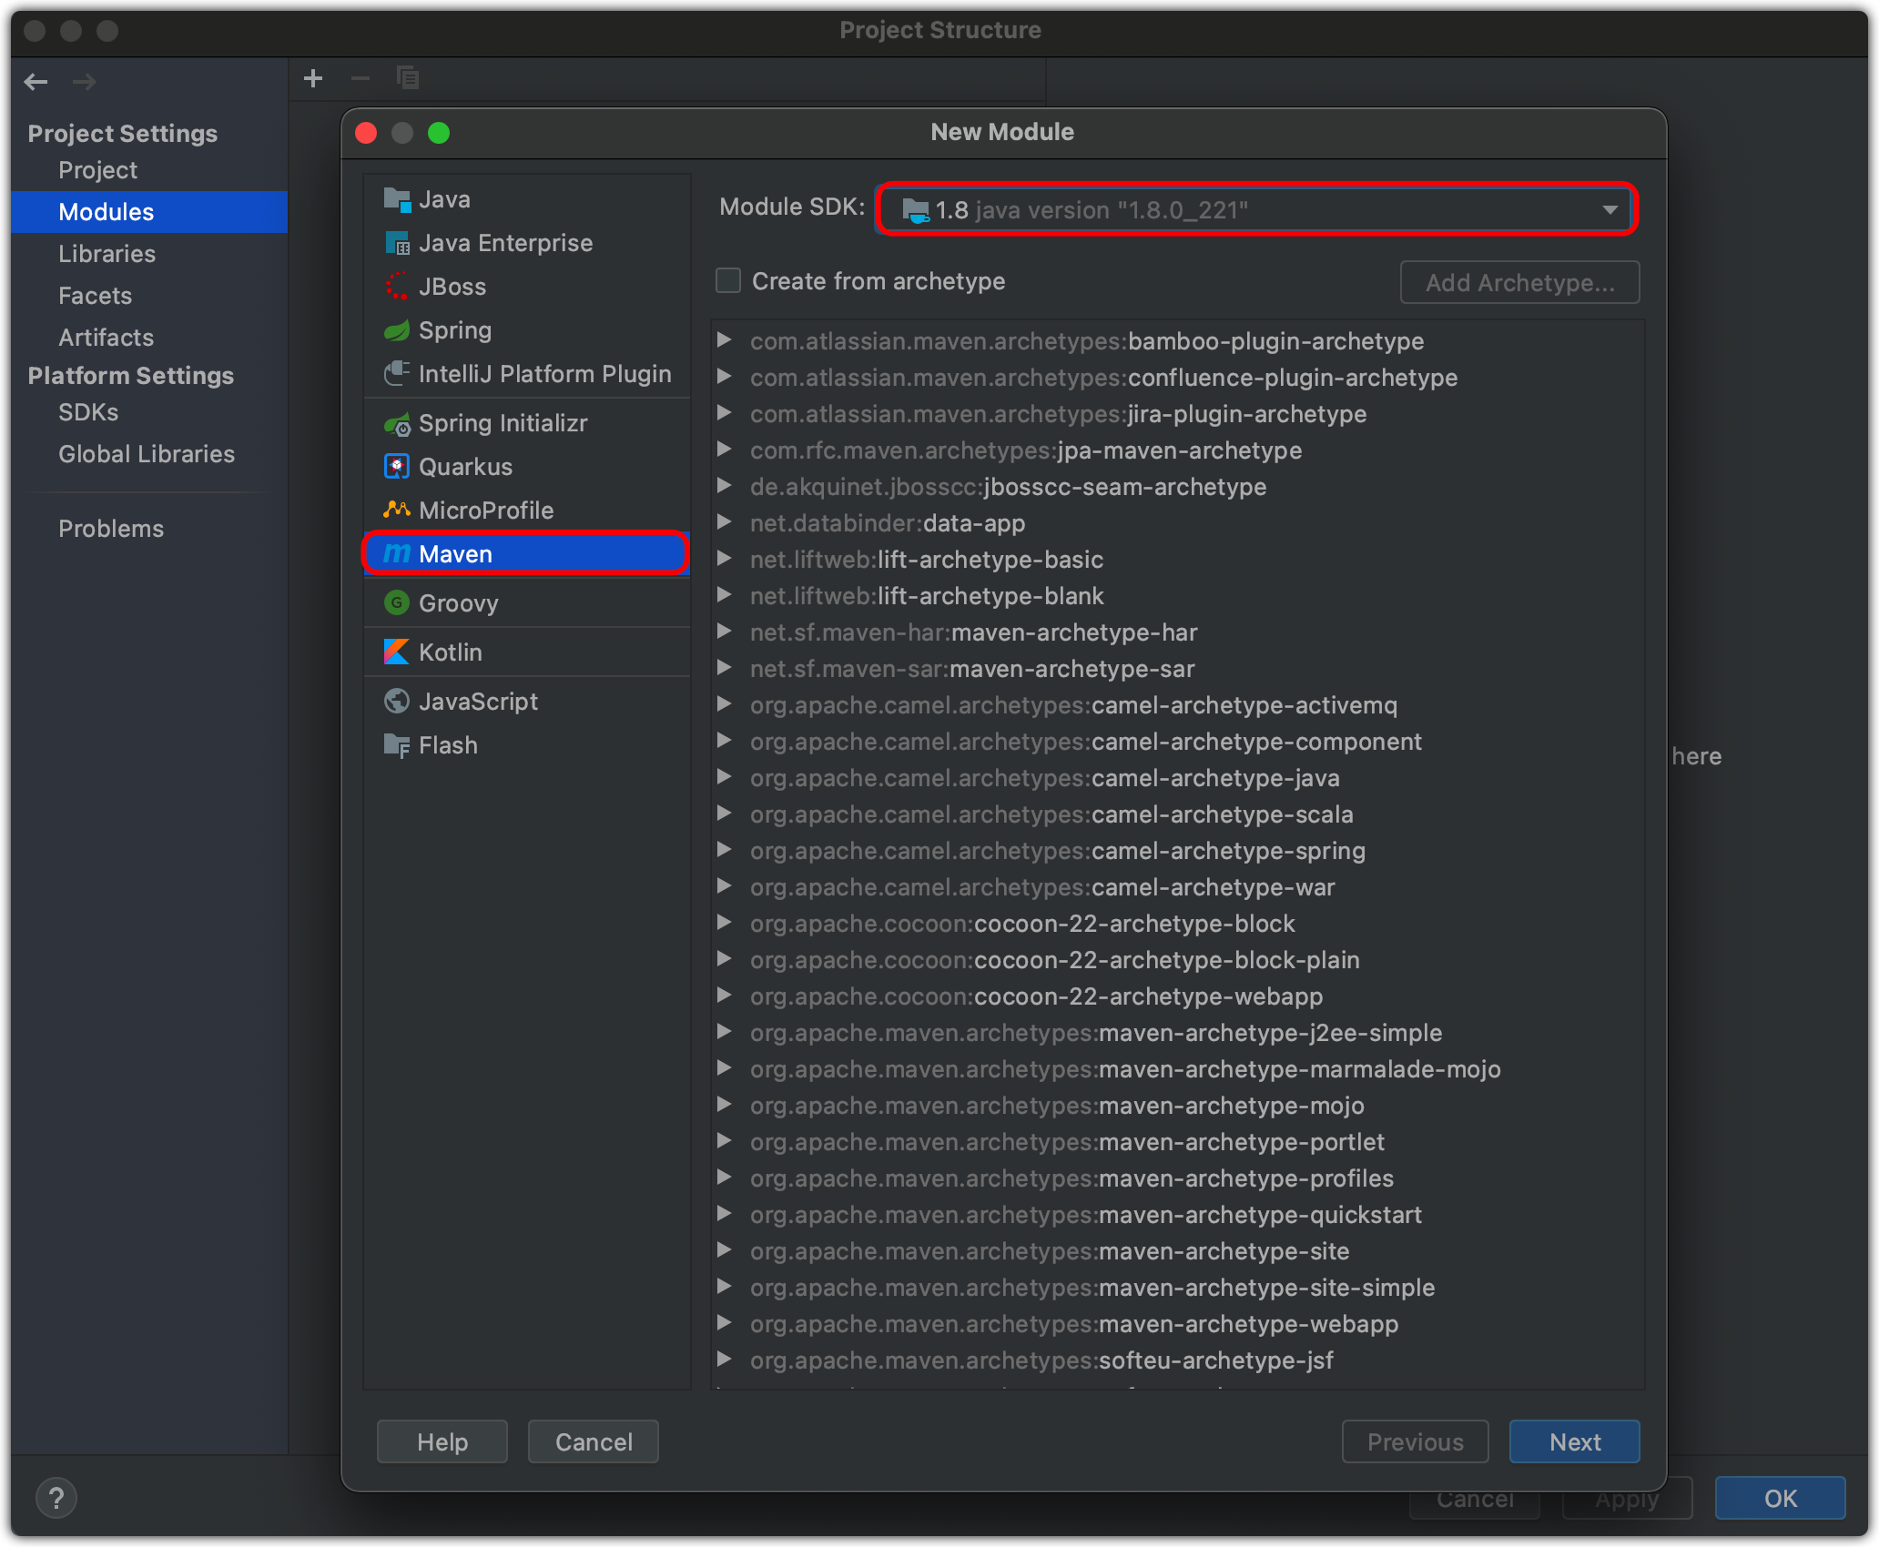Enable Create from archetype checkbox
Image resolution: width=1879 pixels, height=1547 pixels.
click(726, 280)
